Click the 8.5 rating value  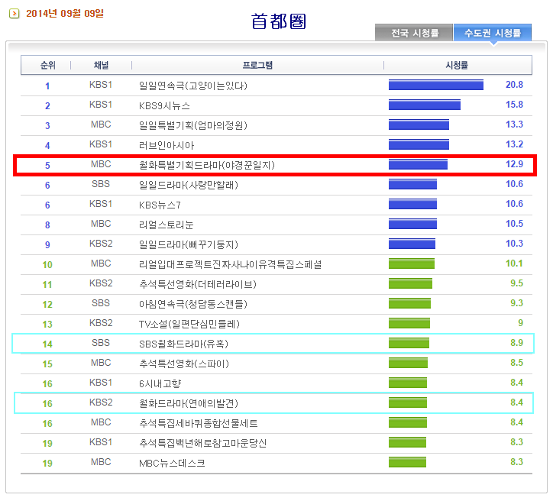(516, 363)
